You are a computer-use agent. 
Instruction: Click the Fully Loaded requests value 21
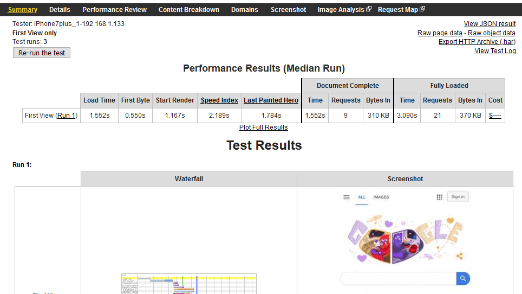[x=438, y=116]
